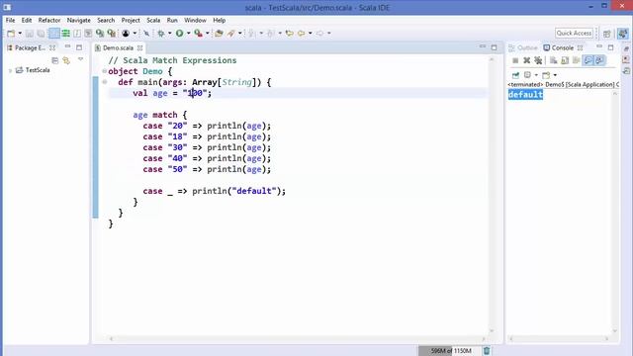Expand the TestScala project node
Image resolution: width=633 pixels, height=356 pixels.
point(10,70)
